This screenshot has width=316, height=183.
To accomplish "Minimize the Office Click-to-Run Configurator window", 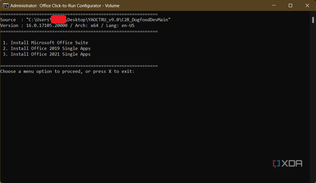I will point(274,5).
